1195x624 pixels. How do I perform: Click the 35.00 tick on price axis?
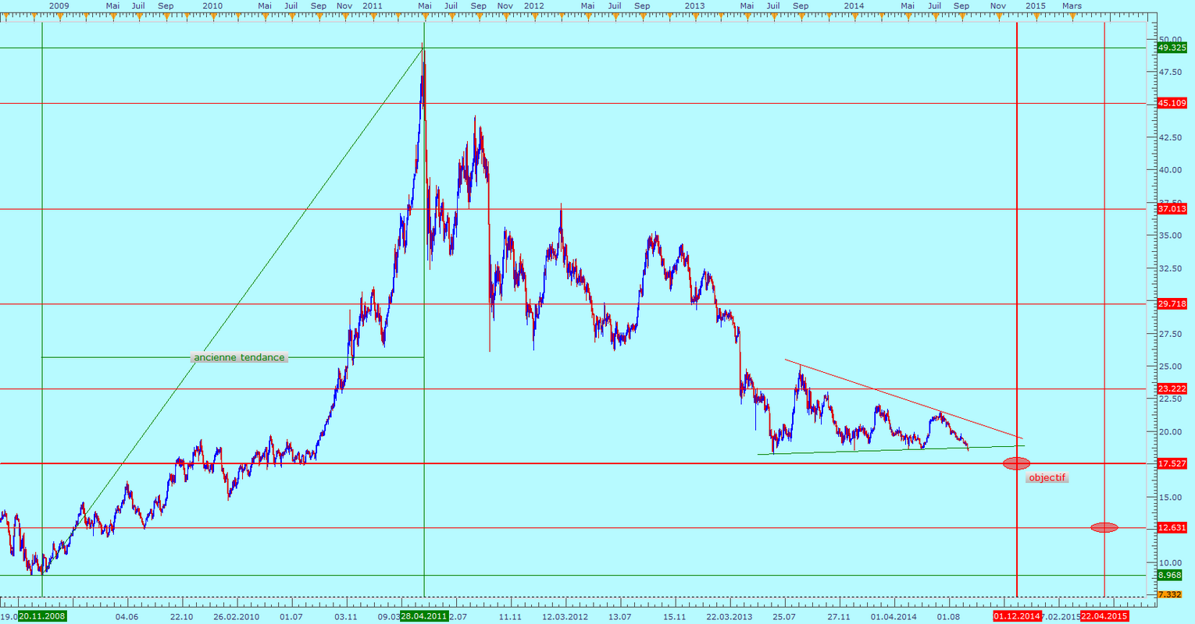[1169, 236]
